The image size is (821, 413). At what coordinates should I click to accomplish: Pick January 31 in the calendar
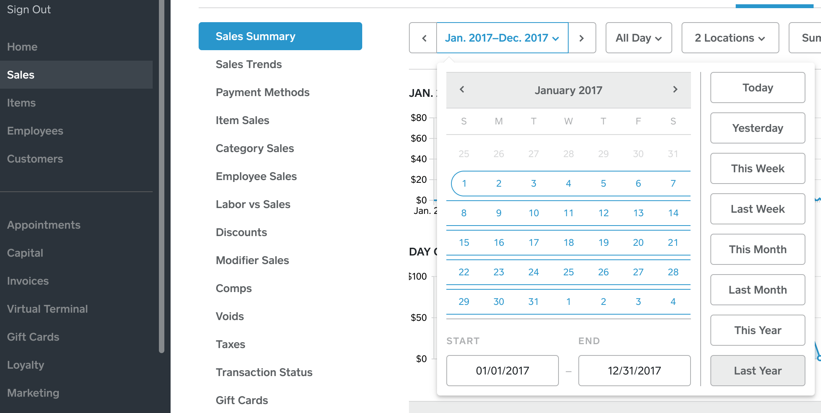tap(534, 302)
